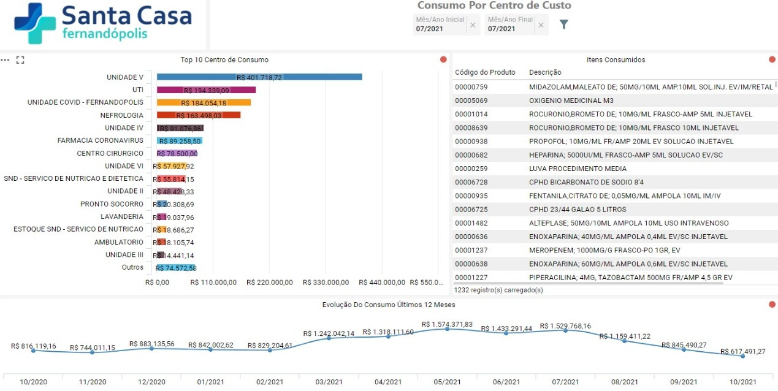Click the filter funnel icon

pos(564,25)
